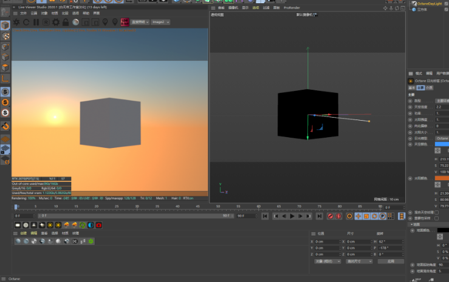Click the green gear material icon

(x=91, y=241)
